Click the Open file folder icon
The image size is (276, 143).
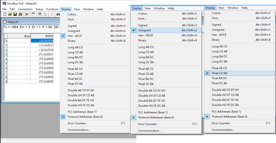pyautogui.click(x=10, y=14)
